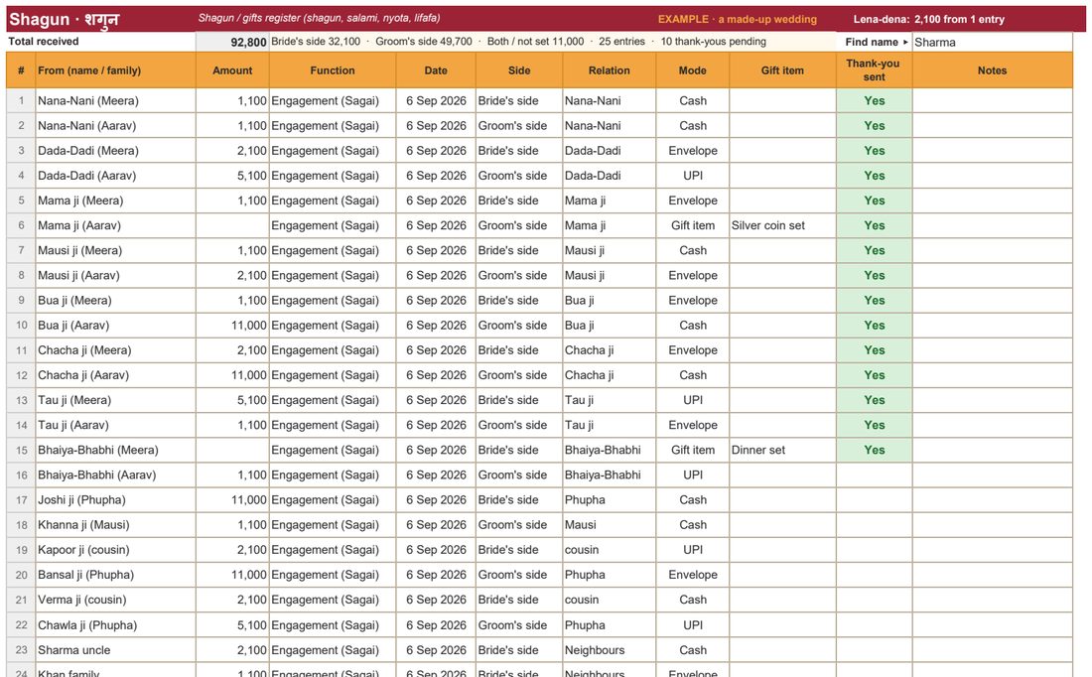Select the 'Nana-Nani (Meera)' name cell
Viewport: 1092px width, 677px height.
tap(115, 101)
